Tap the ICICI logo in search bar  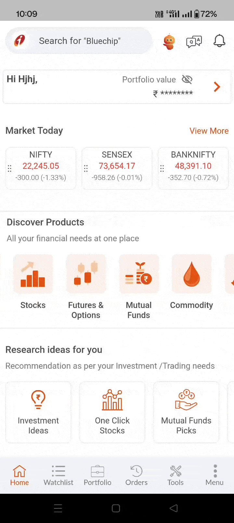[20, 41]
